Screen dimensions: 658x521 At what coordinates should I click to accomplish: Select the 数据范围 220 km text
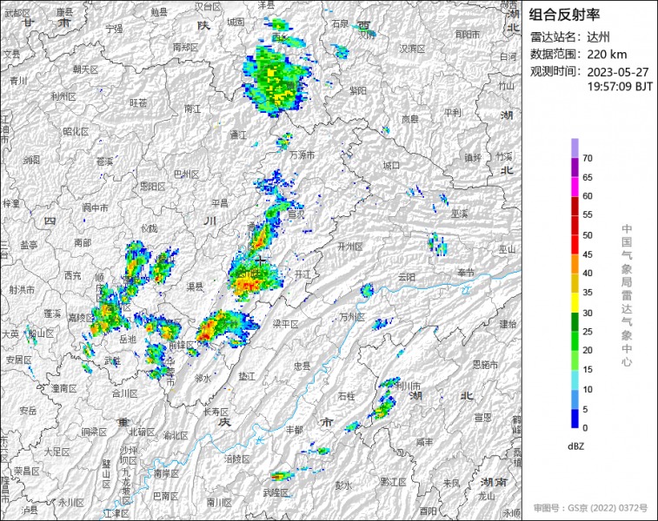pyautogui.click(x=571, y=54)
